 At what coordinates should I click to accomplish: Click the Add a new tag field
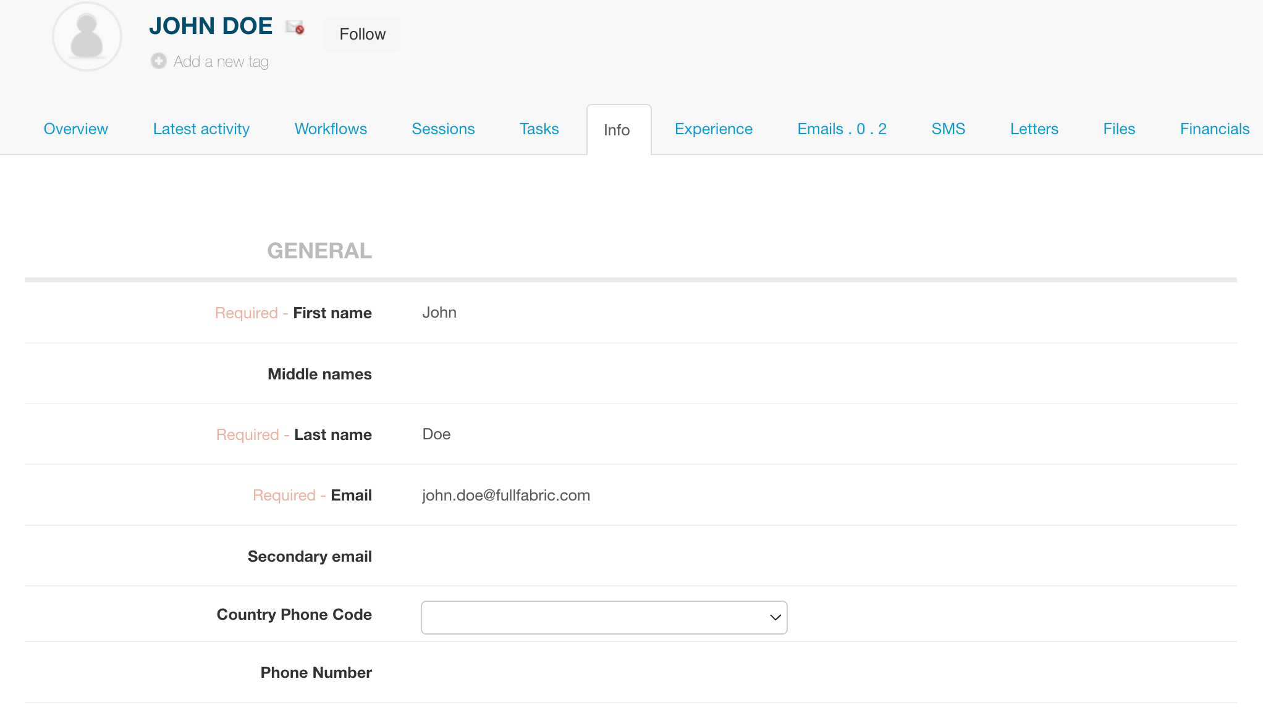click(x=221, y=62)
